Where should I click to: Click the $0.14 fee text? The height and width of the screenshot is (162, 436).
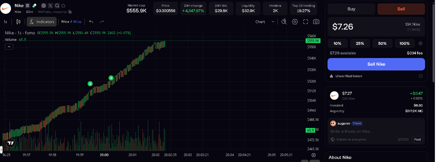(415, 53)
